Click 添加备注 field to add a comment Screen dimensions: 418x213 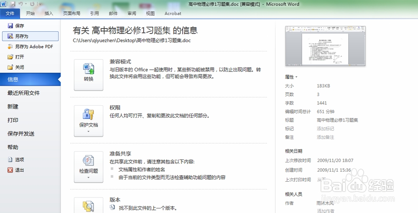pyautogui.click(x=325, y=137)
